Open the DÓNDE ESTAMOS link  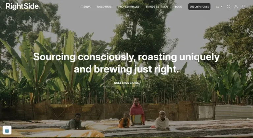coord(157,7)
